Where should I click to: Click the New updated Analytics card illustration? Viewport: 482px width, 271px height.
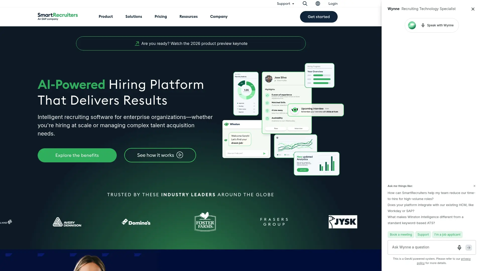coord(317,164)
